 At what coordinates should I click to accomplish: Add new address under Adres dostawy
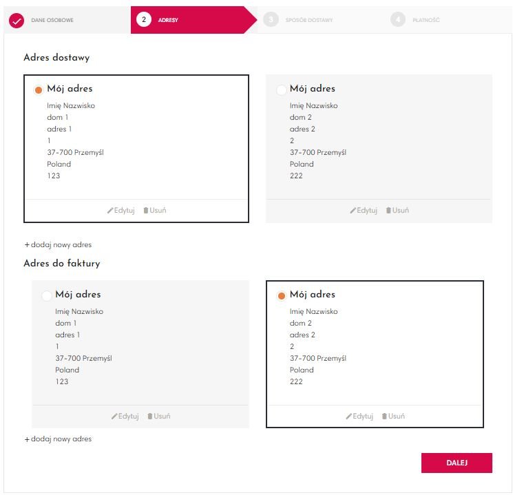click(58, 244)
